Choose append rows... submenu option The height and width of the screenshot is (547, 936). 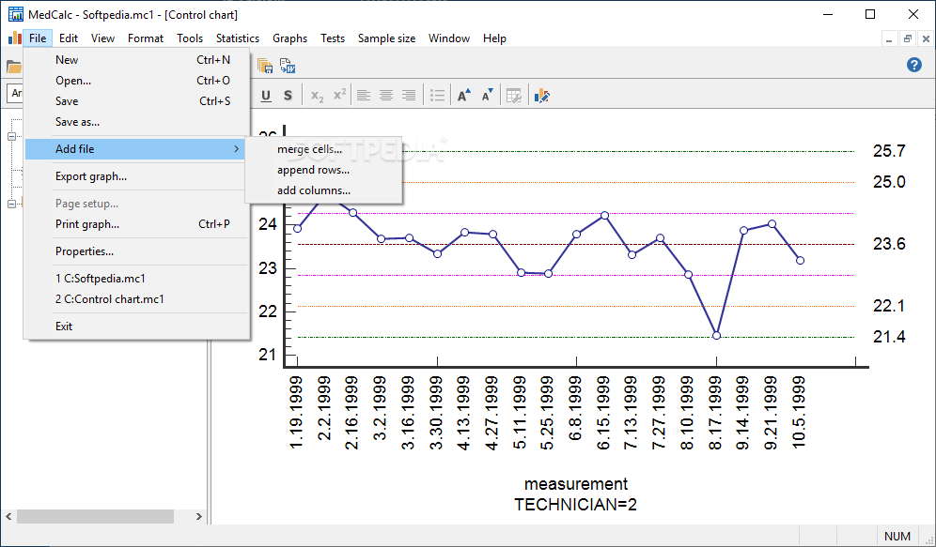pyautogui.click(x=323, y=170)
